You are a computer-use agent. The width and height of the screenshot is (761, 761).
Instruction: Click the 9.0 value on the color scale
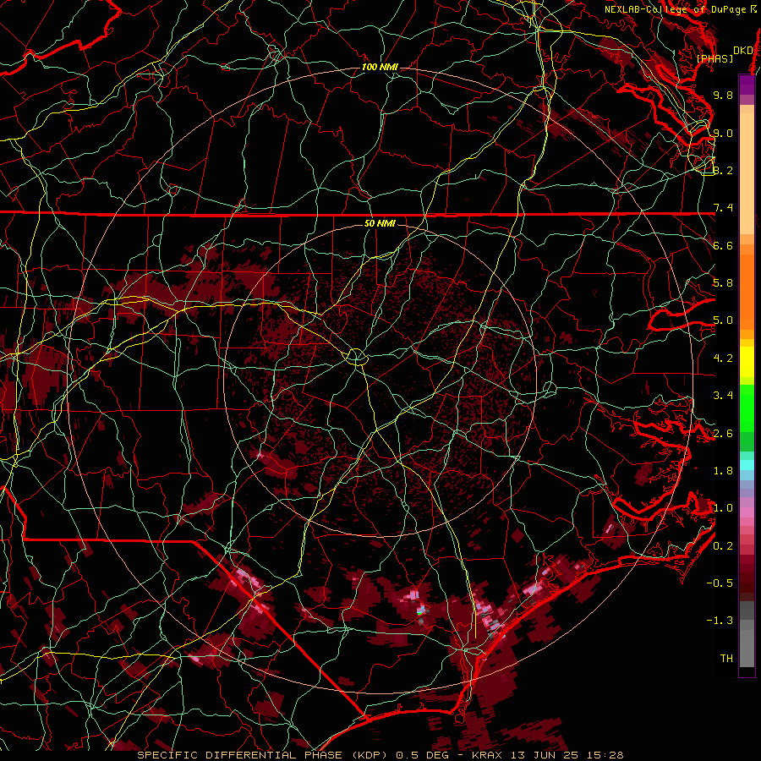click(x=723, y=133)
